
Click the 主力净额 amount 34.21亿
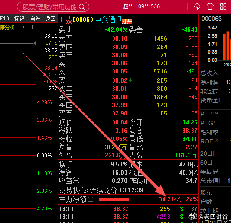(170, 199)
